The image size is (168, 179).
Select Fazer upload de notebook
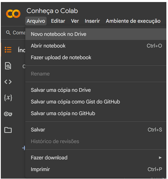[96, 58]
